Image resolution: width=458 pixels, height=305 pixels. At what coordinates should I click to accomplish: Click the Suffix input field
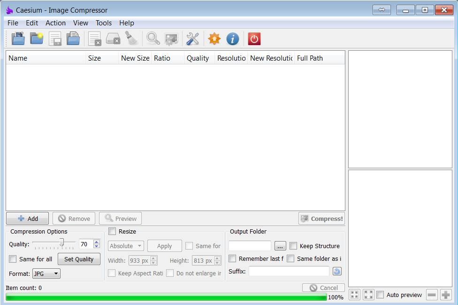click(289, 271)
